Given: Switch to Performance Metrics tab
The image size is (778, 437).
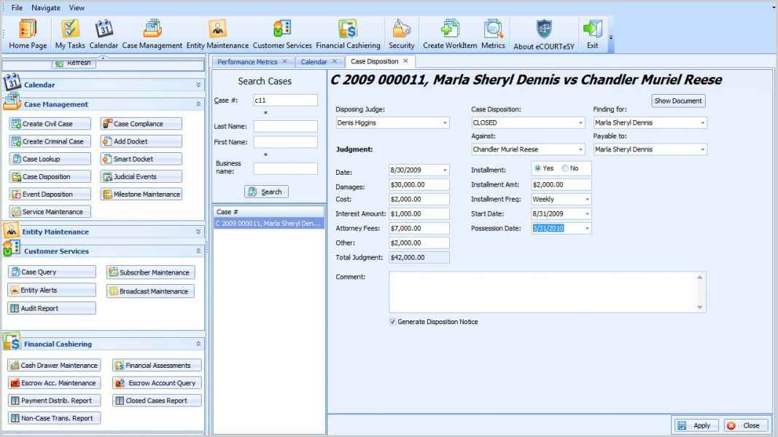Looking at the screenshot, I should (244, 61).
